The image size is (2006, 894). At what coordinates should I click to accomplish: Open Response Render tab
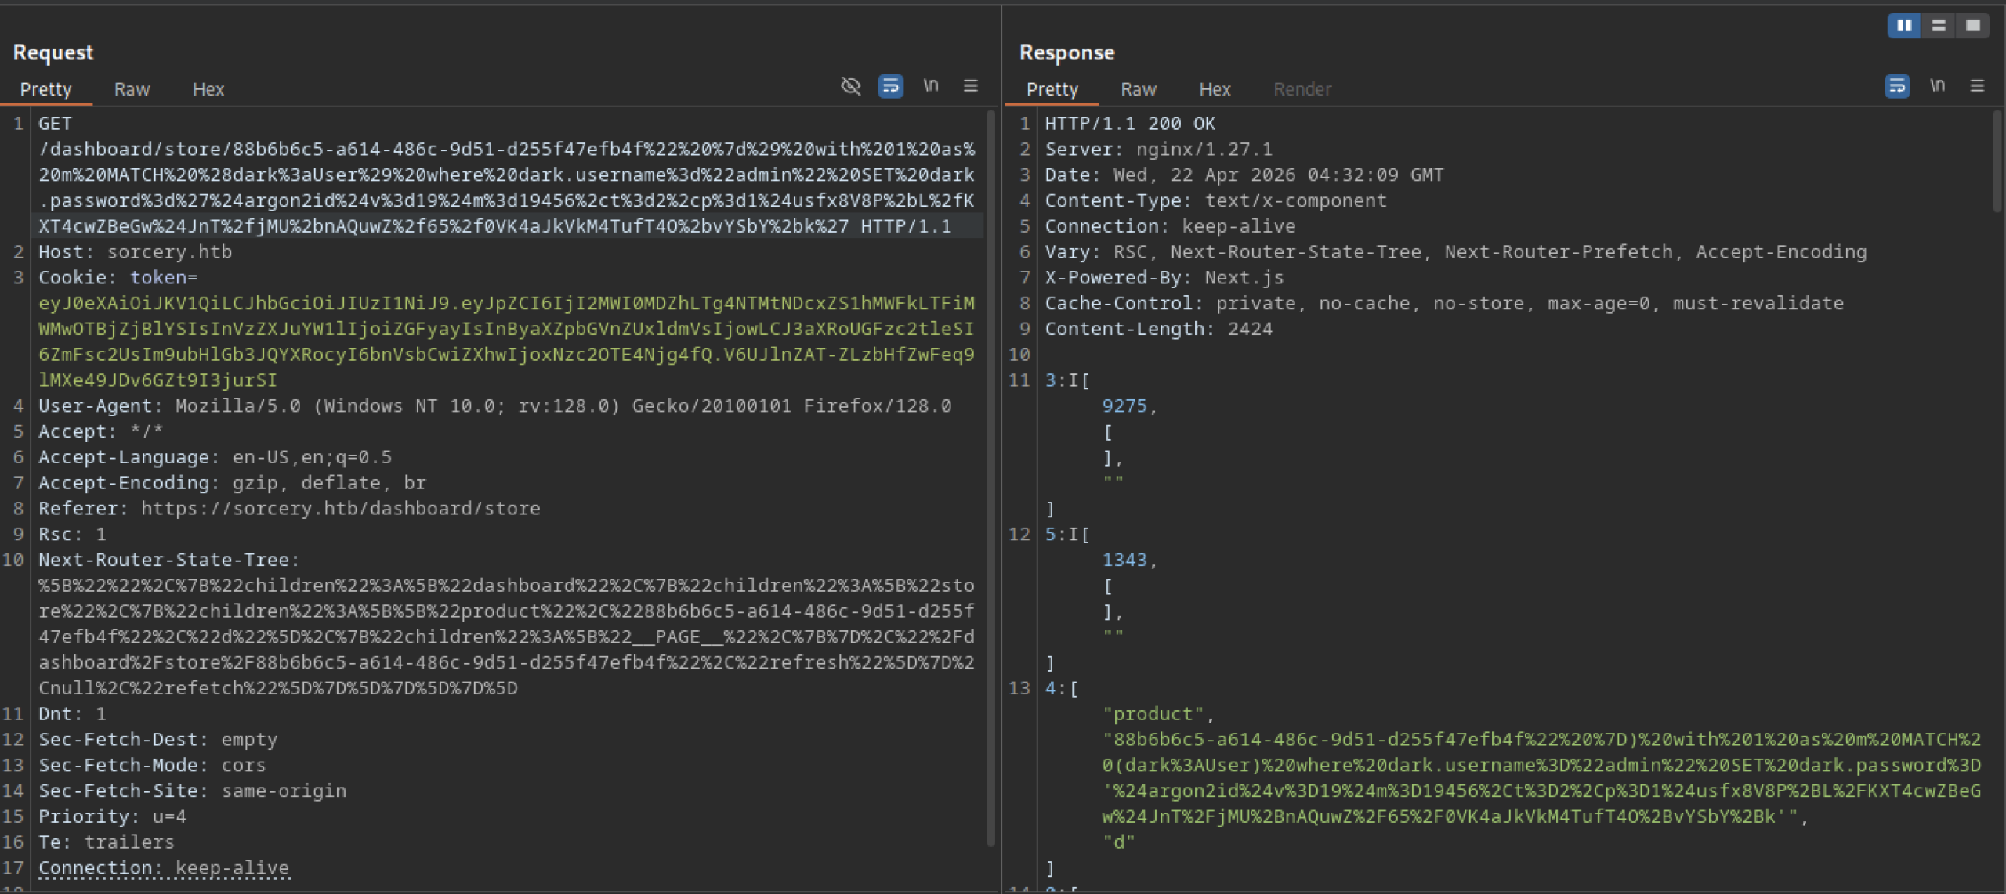pos(1302,89)
